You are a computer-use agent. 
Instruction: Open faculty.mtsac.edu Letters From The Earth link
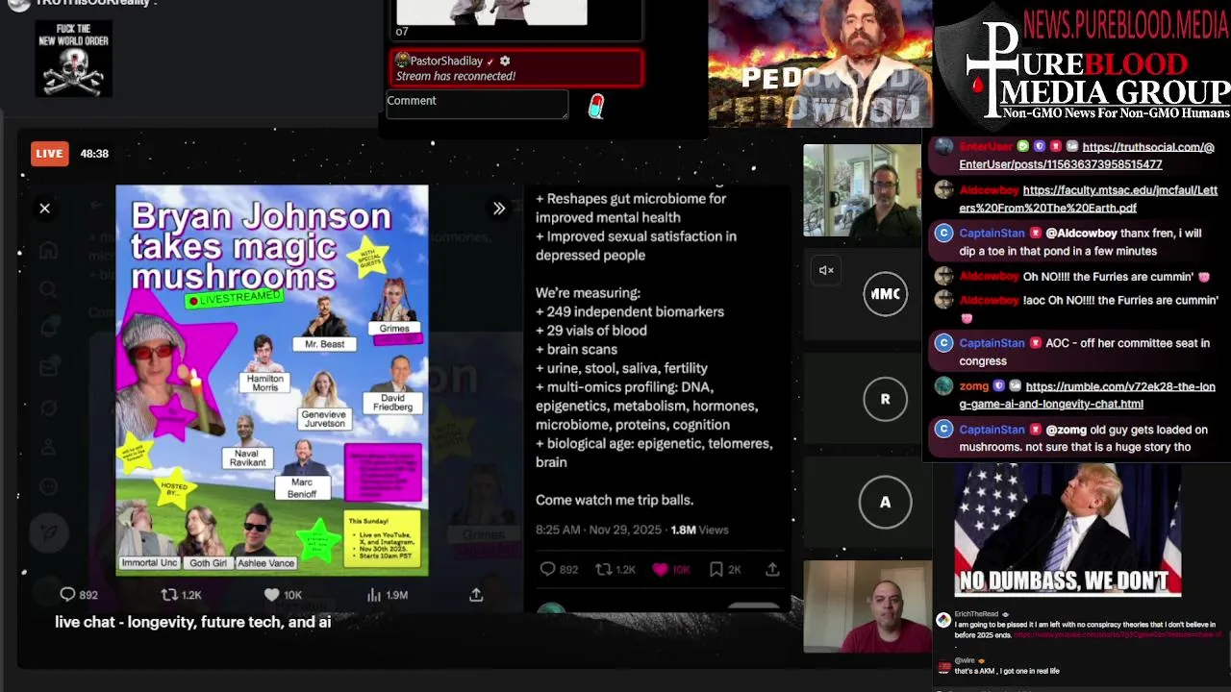1088,199
